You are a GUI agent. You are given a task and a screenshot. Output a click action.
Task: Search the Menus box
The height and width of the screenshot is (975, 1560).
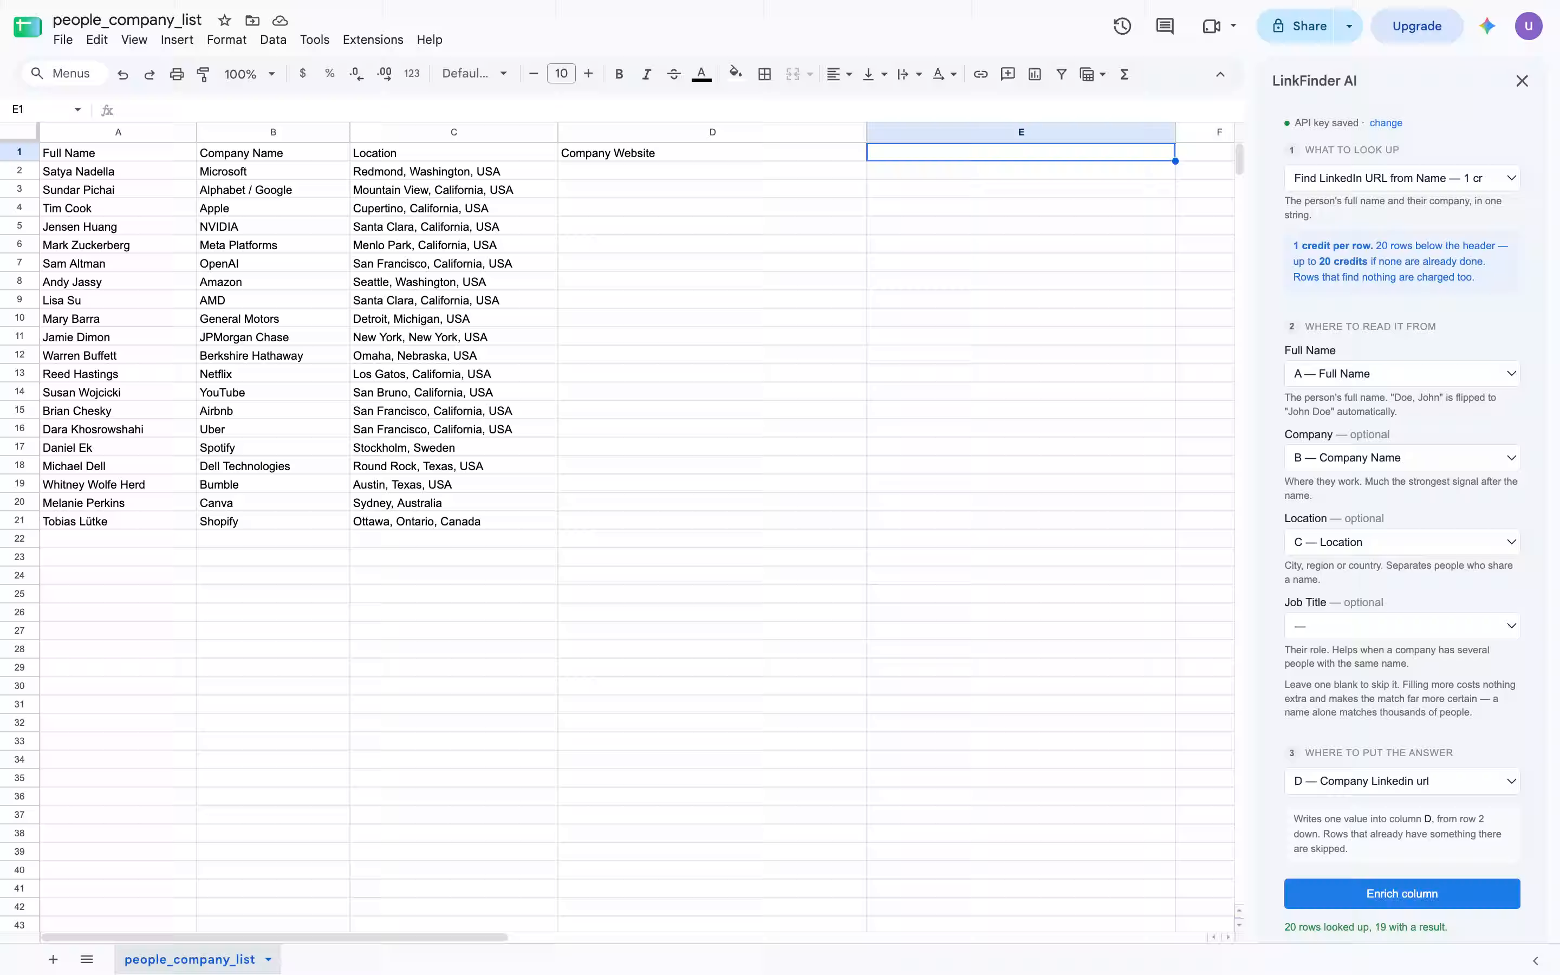(x=64, y=74)
